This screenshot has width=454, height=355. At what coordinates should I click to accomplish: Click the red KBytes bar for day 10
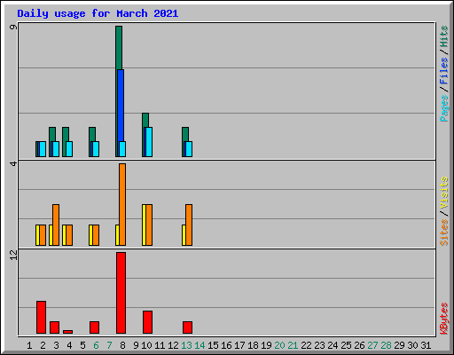147,322
